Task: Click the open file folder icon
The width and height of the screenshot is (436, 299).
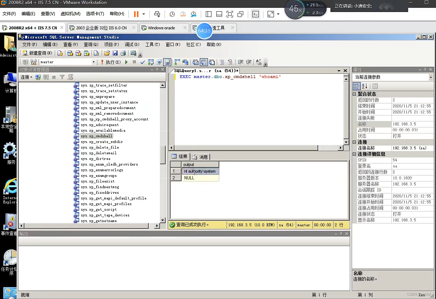Action: [x=107, y=53]
